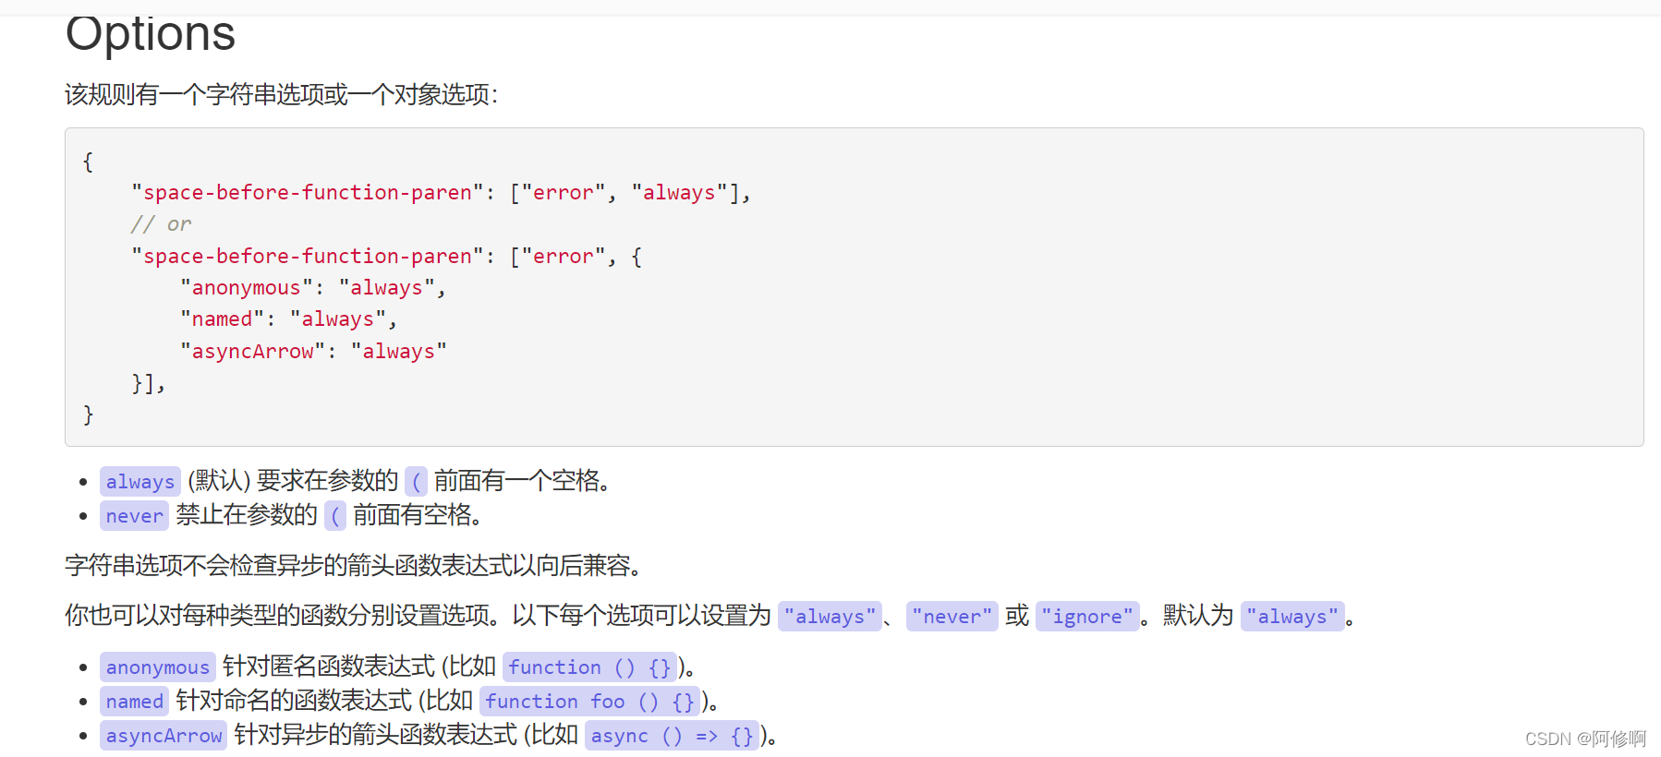Image resolution: width=1661 pixels, height=757 pixels.
Task: Click the opening brace line of code block
Action: click(88, 162)
